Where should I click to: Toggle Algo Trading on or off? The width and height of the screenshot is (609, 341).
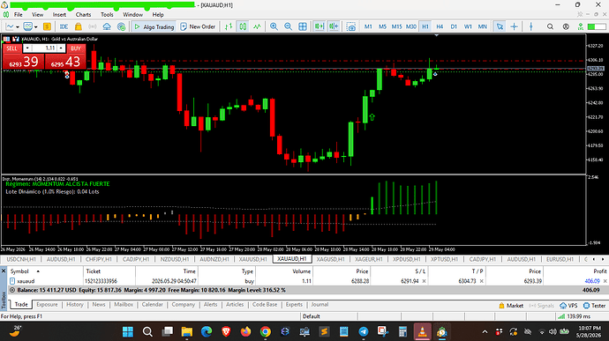(x=154, y=26)
